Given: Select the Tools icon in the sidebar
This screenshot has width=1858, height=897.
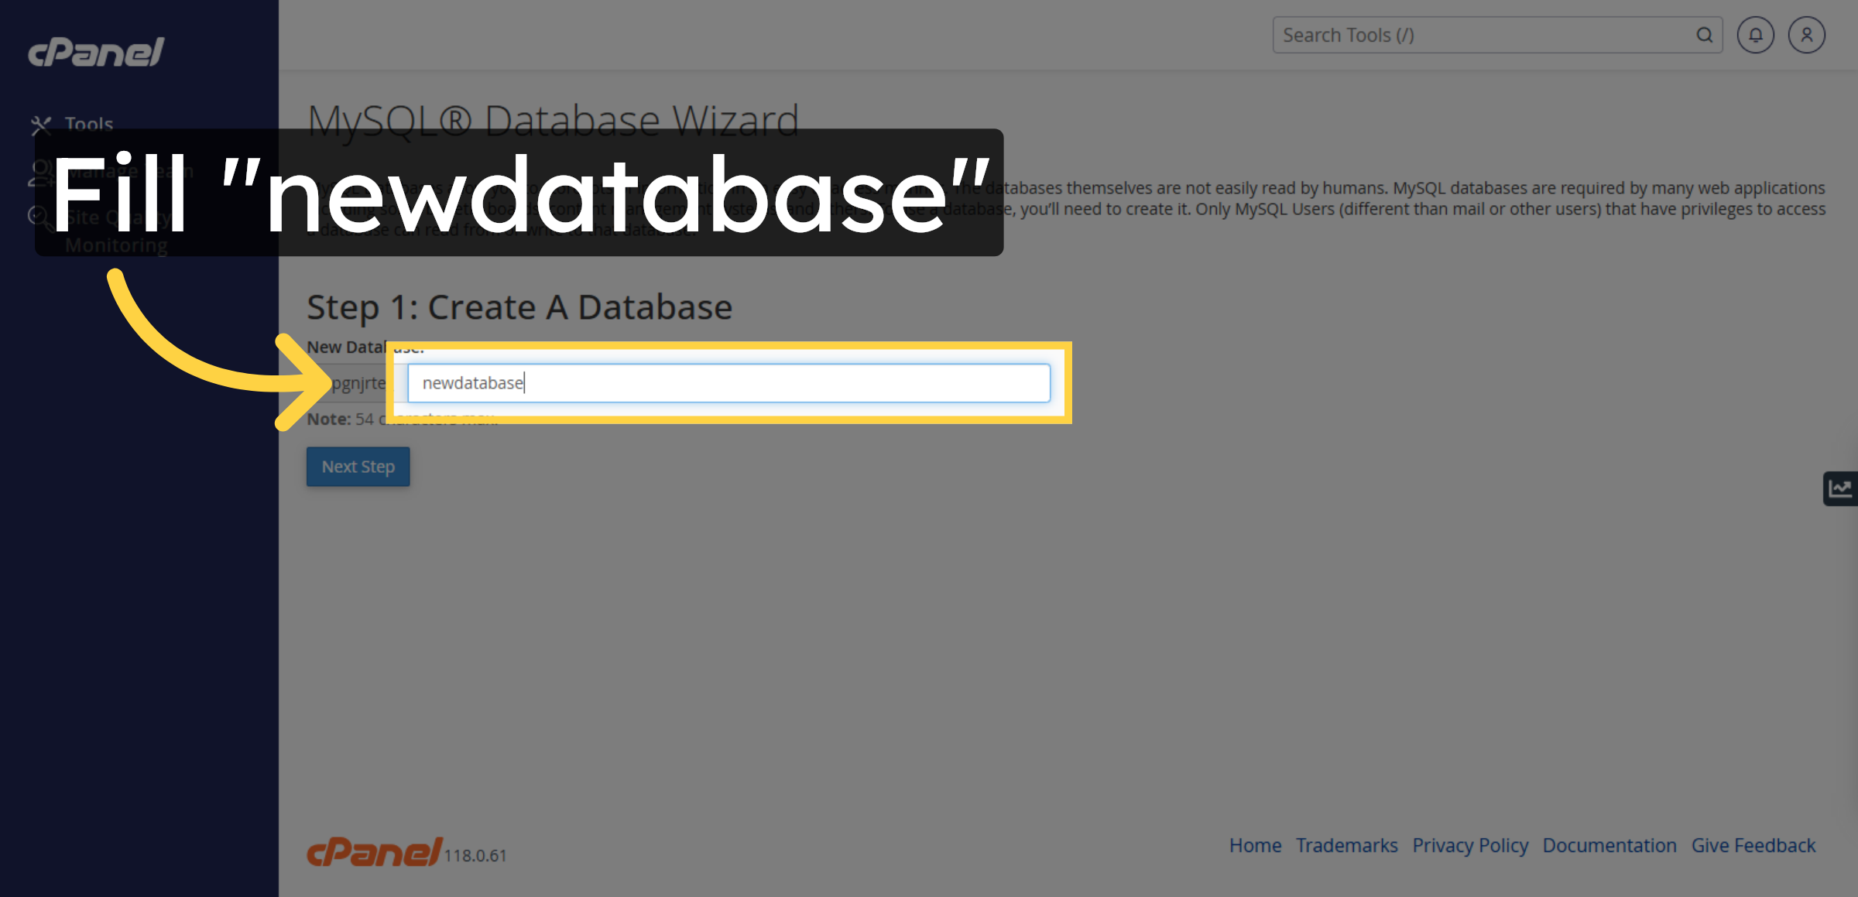Looking at the screenshot, I should click(43, 124).
